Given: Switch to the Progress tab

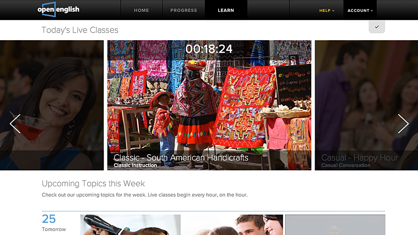Looking at the screenshot, I should (x=184, y=10).
